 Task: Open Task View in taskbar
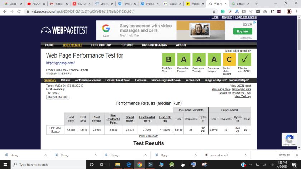click(x=102, y=165)
